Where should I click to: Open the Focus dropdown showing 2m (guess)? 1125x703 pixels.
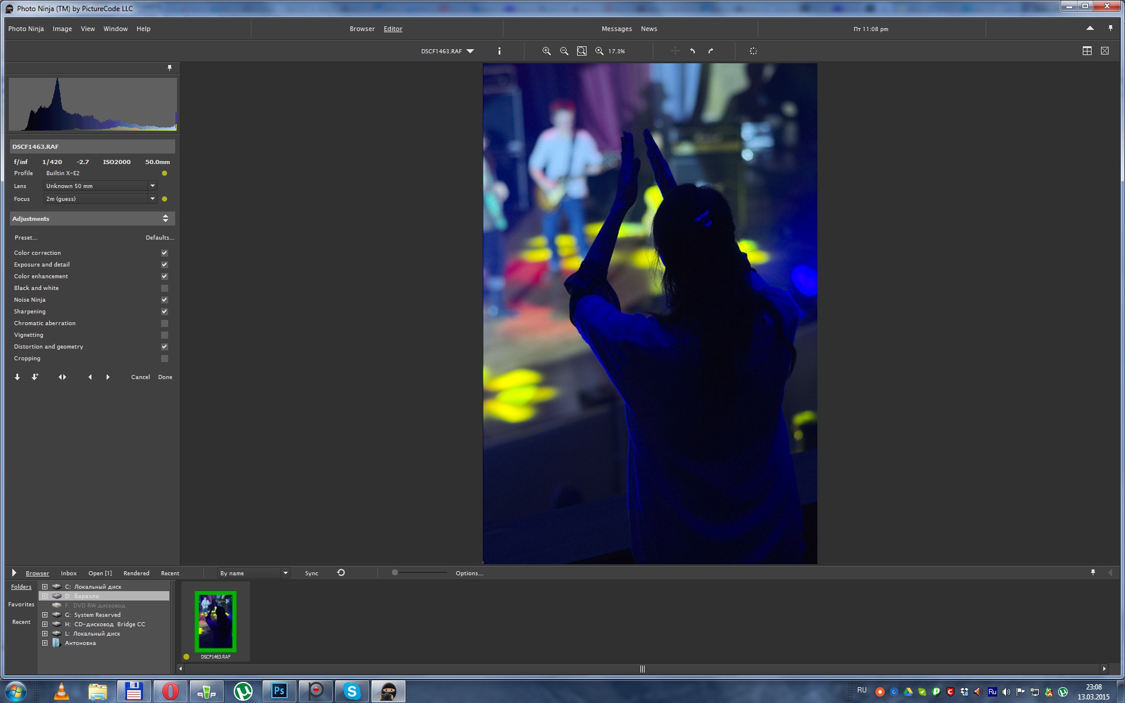click(100, 199)
